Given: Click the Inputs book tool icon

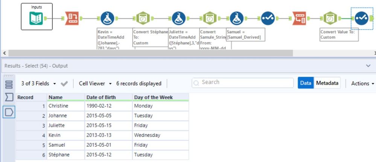Looking at the screenshot, I should click(x=37, y=18).
